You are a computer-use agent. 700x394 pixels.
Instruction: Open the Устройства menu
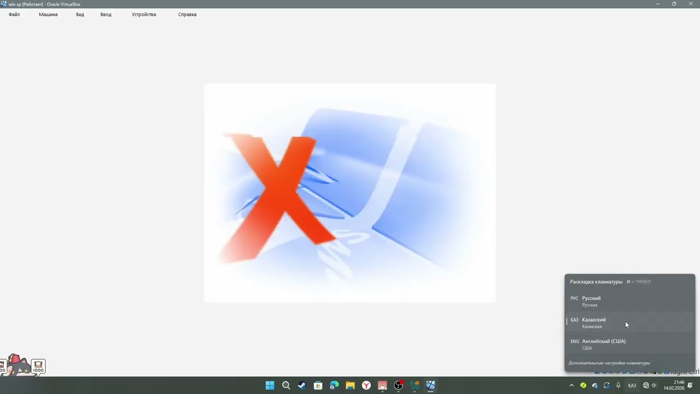click(x=144, y=14)
